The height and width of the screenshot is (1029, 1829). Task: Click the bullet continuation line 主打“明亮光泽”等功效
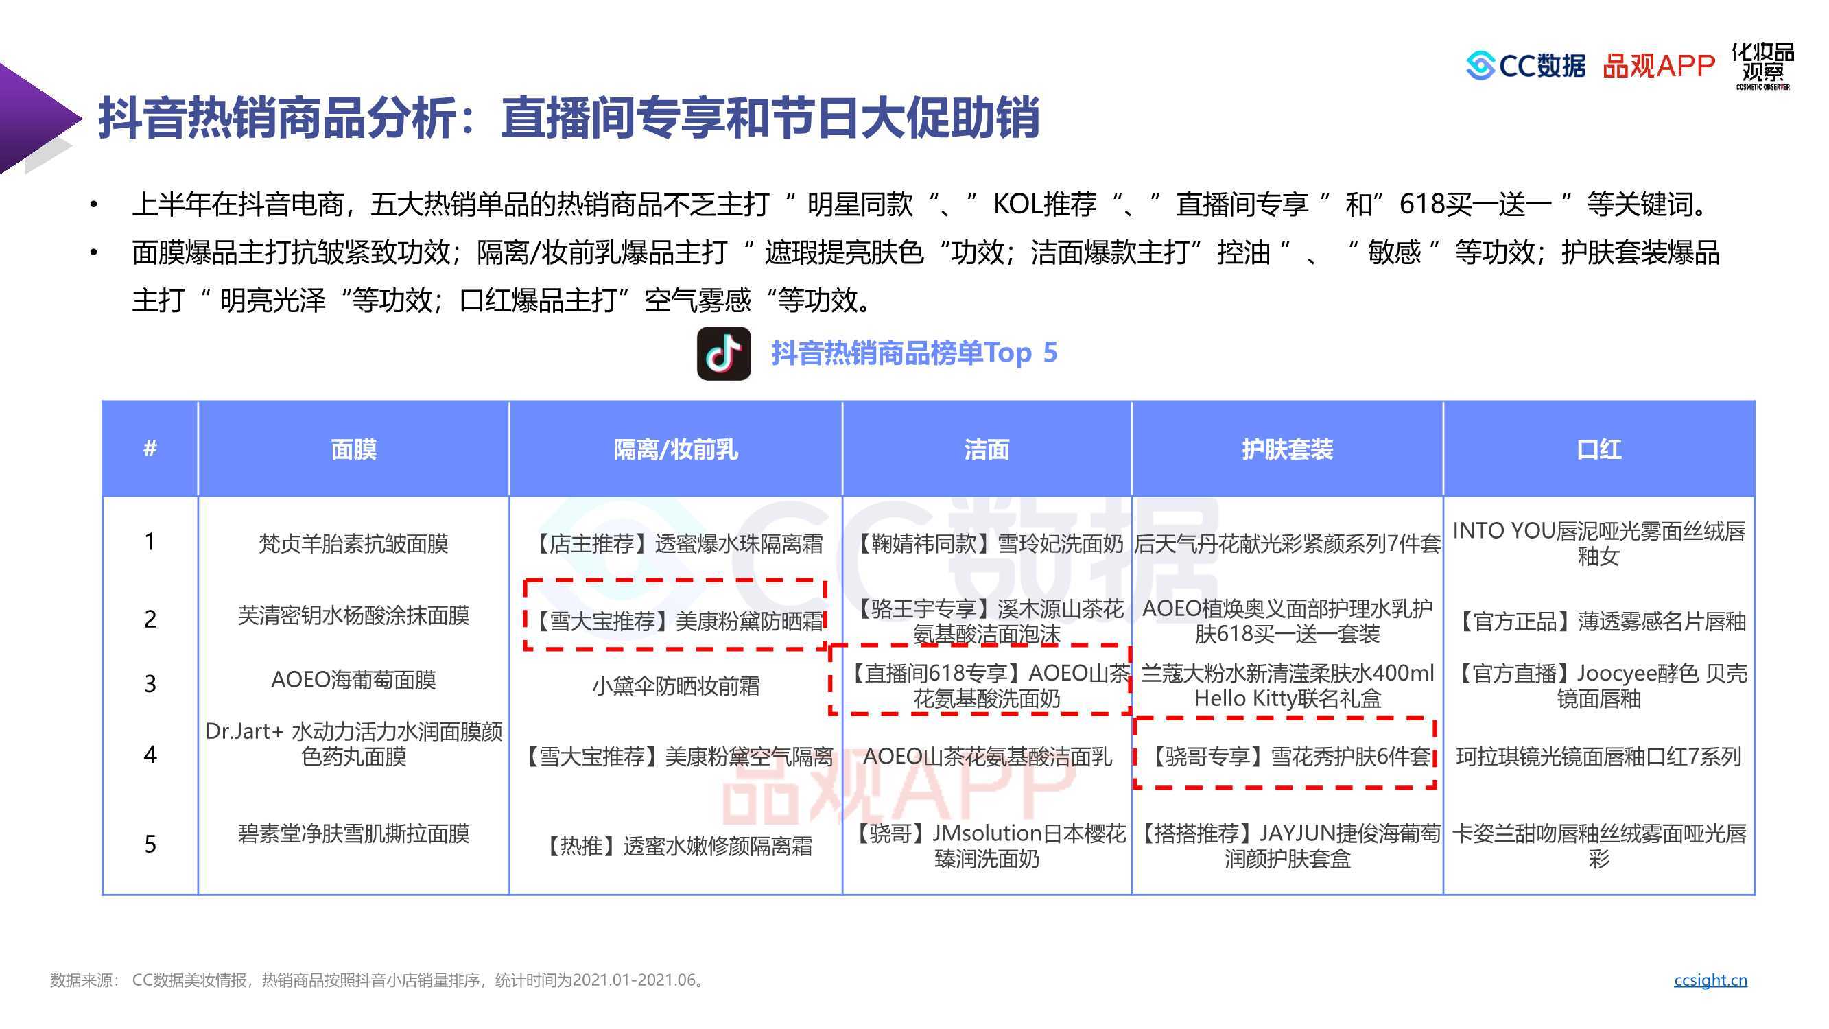tap(503, 300)
